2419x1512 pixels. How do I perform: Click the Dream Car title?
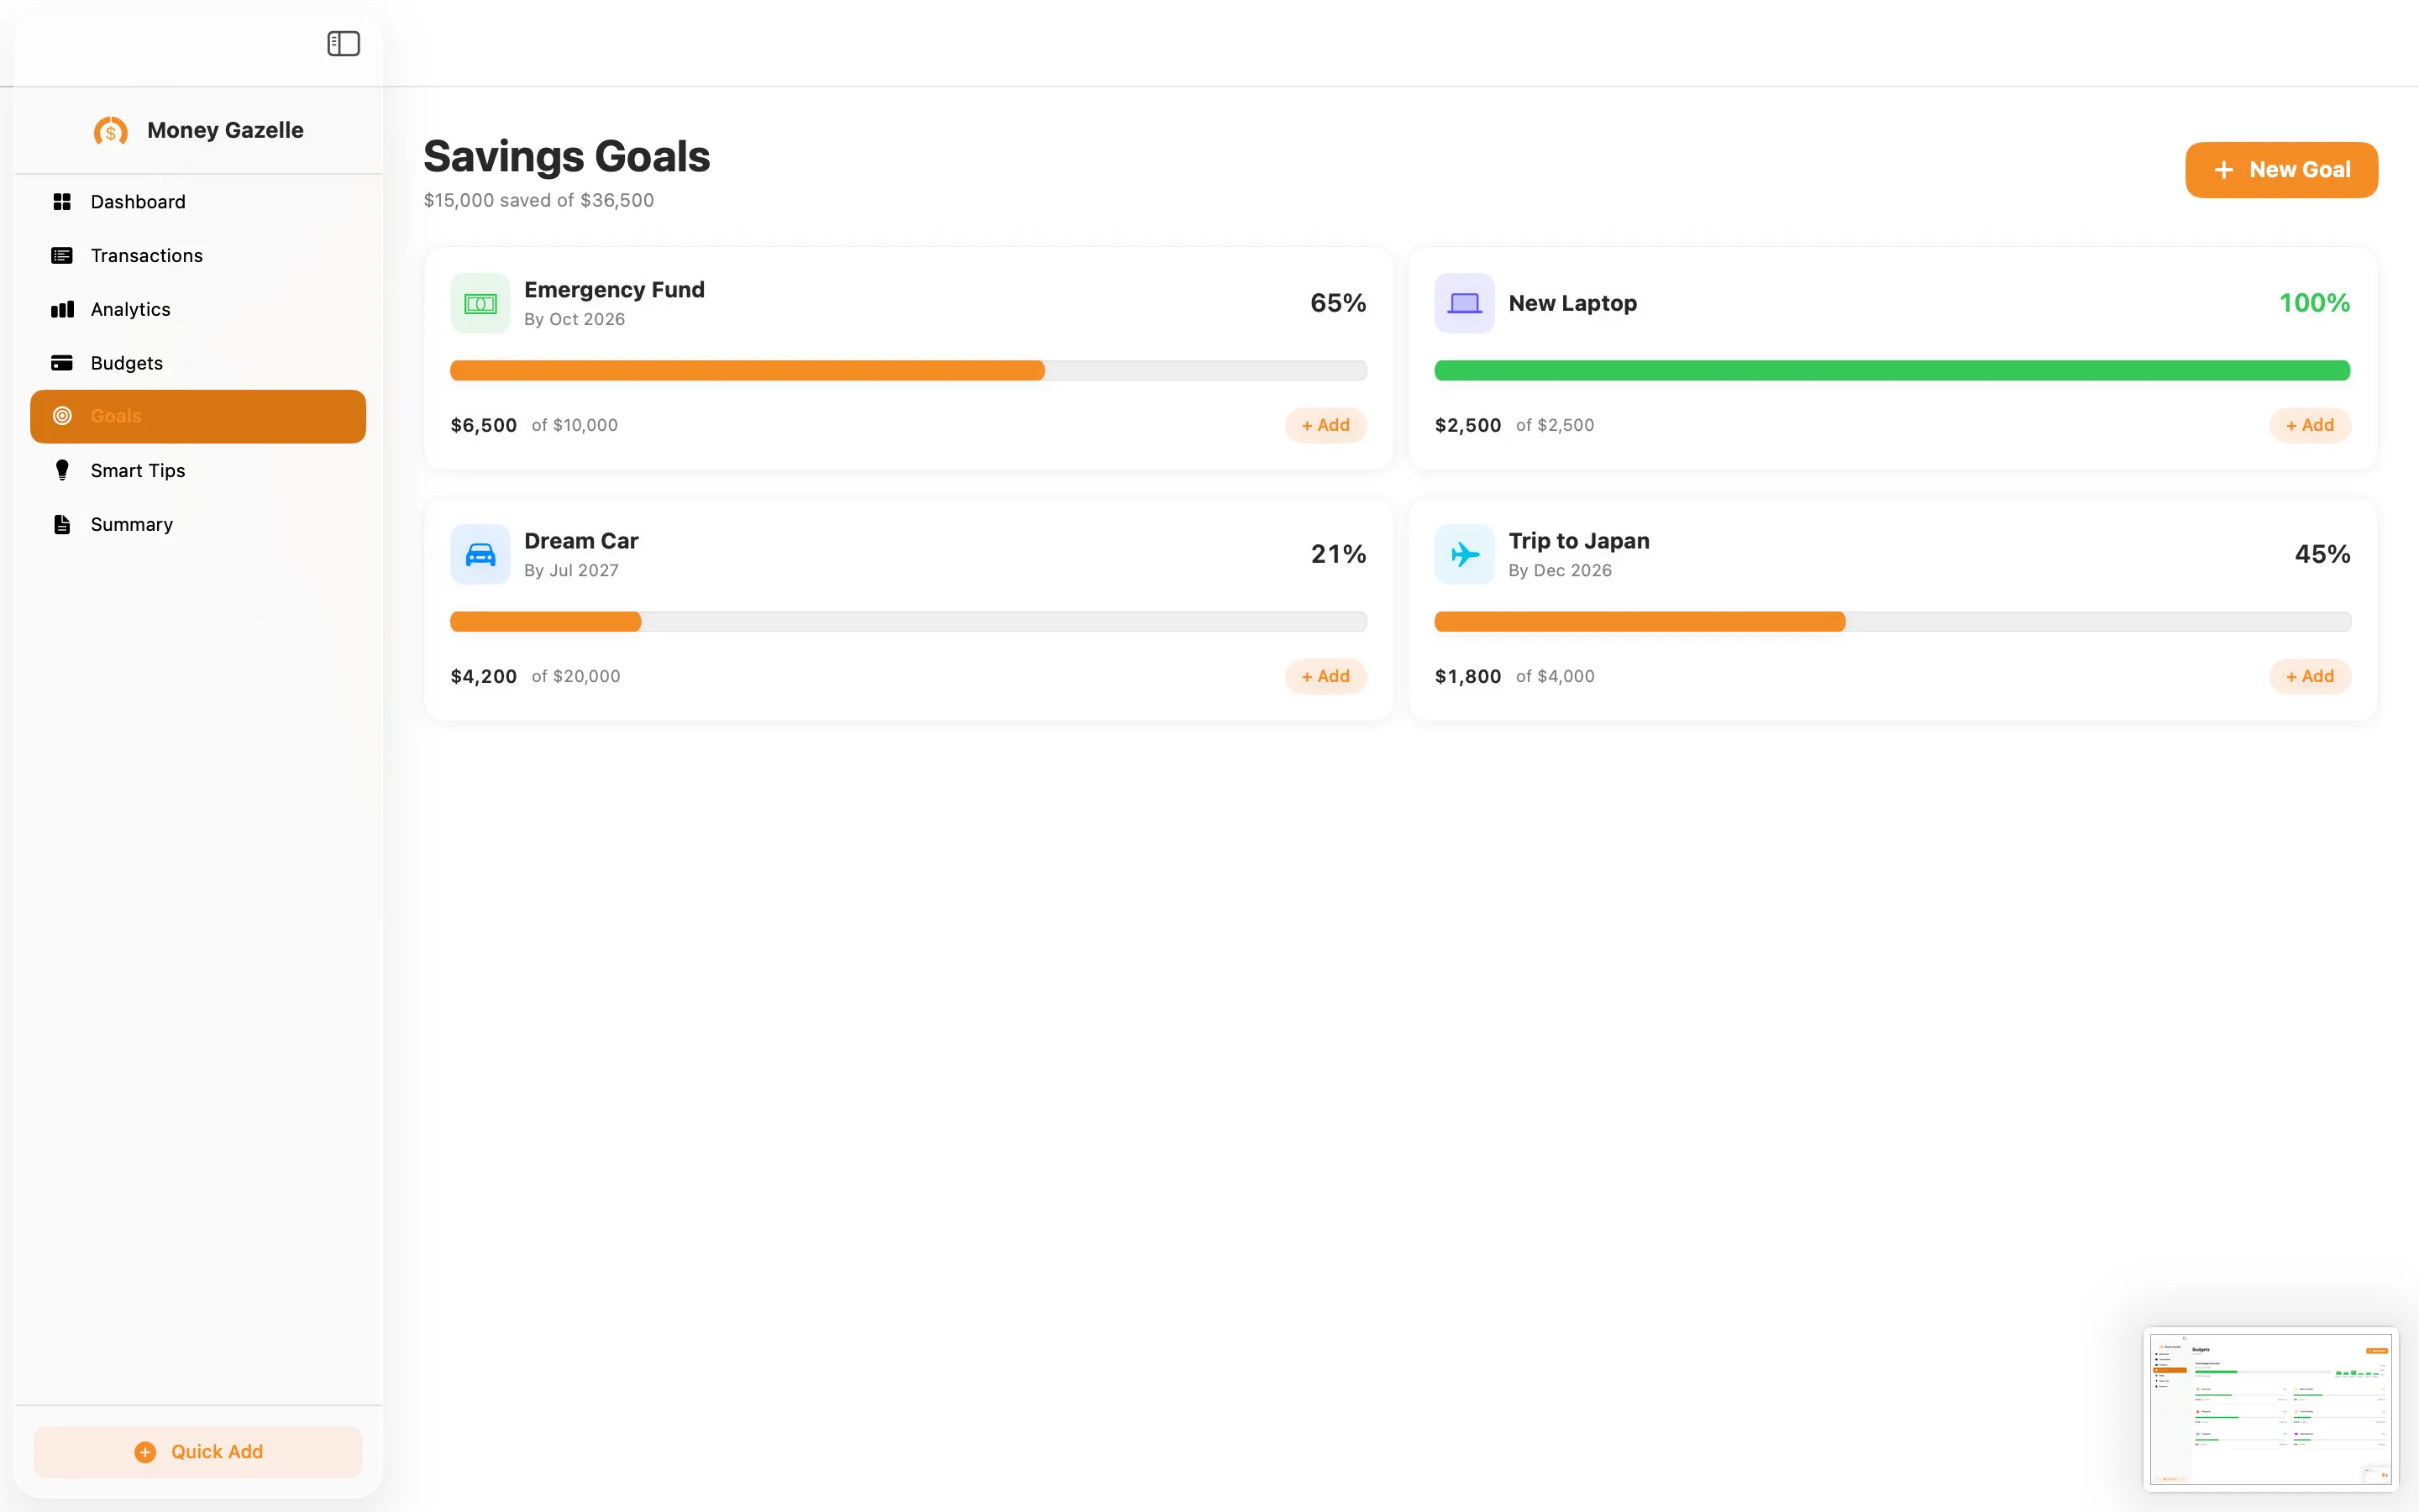(x=580, y=541)
